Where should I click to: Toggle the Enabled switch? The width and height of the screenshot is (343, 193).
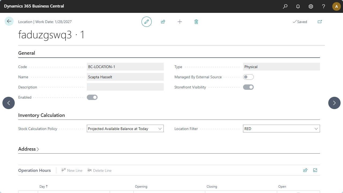coord(92,97)
